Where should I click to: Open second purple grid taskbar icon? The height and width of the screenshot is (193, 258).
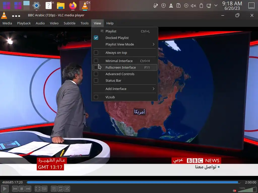coord(18,6)
